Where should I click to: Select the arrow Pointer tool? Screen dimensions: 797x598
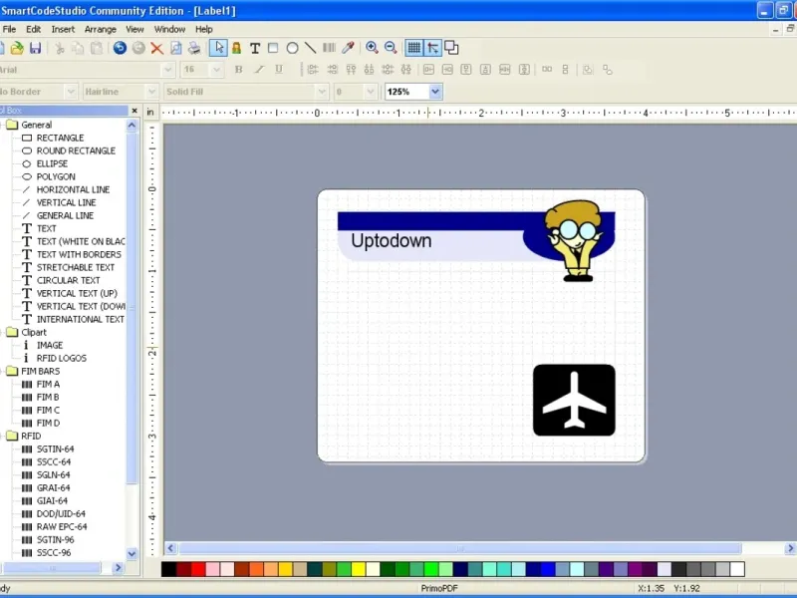tap(218, 48)
